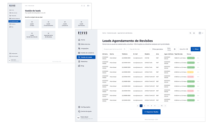213x125 pixels.
Task: Click the large REVVO logo in front window
Action: [x=83, y=33]
